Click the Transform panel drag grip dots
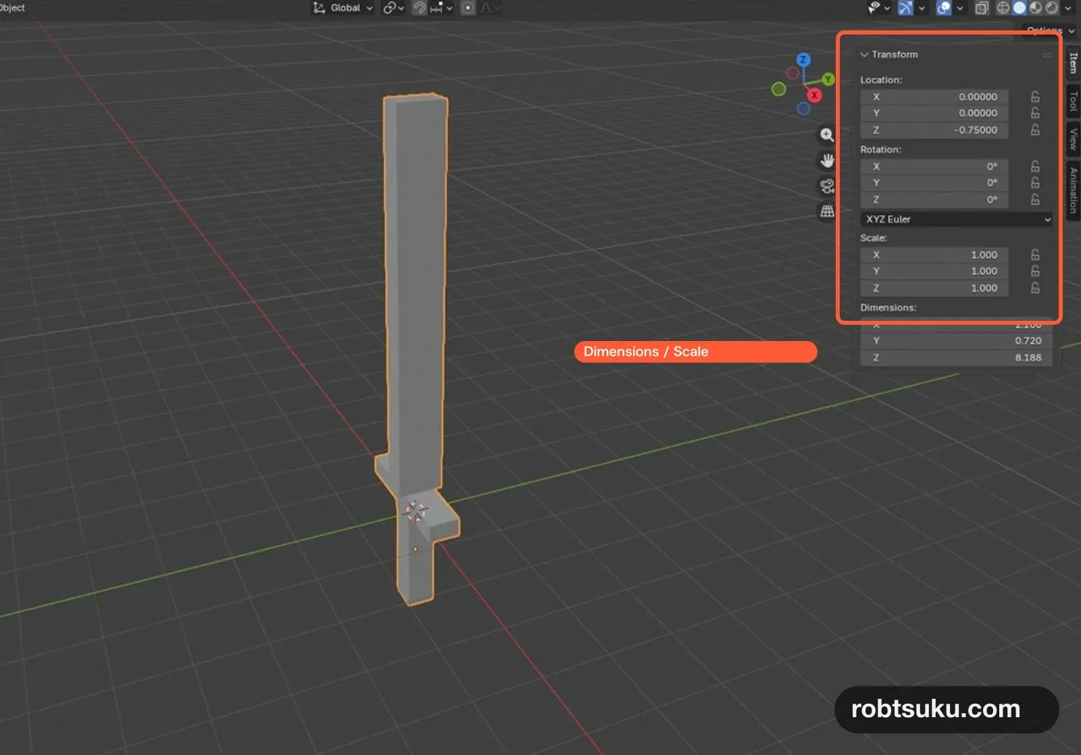This screenshot has width=1081, height=755. [x=1047, y=55]
